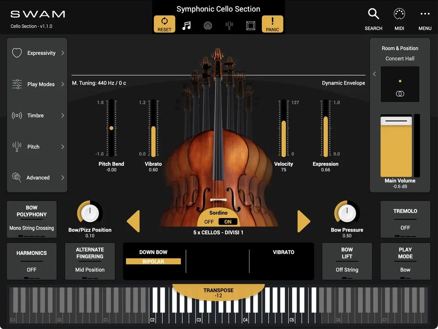Click the Reset icon button
Viewport: 438px width, 329px height.
coord(165,24)
